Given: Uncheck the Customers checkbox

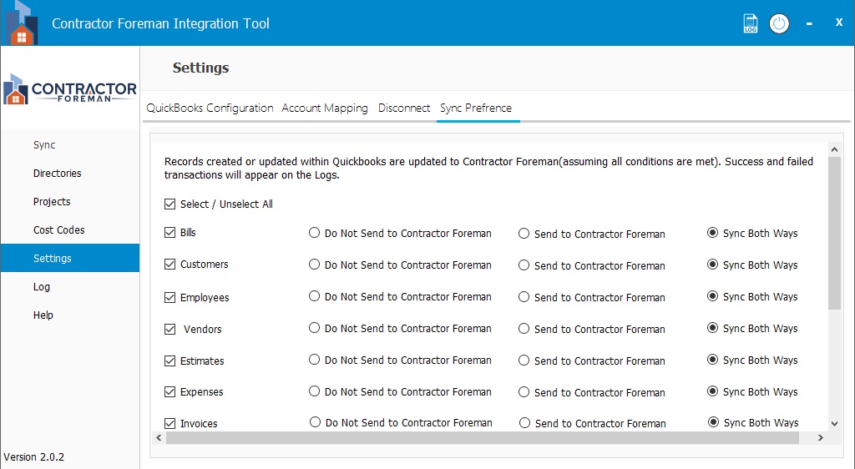Looking at the screenshot, I should click(x=170, y=265).
